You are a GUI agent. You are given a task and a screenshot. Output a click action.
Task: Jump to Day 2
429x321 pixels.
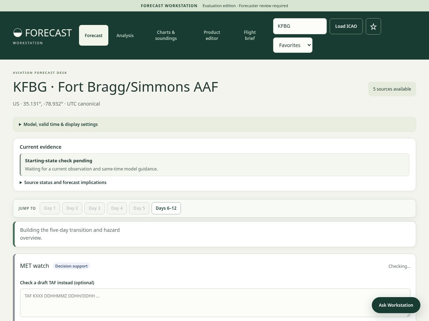pos(72,208)
